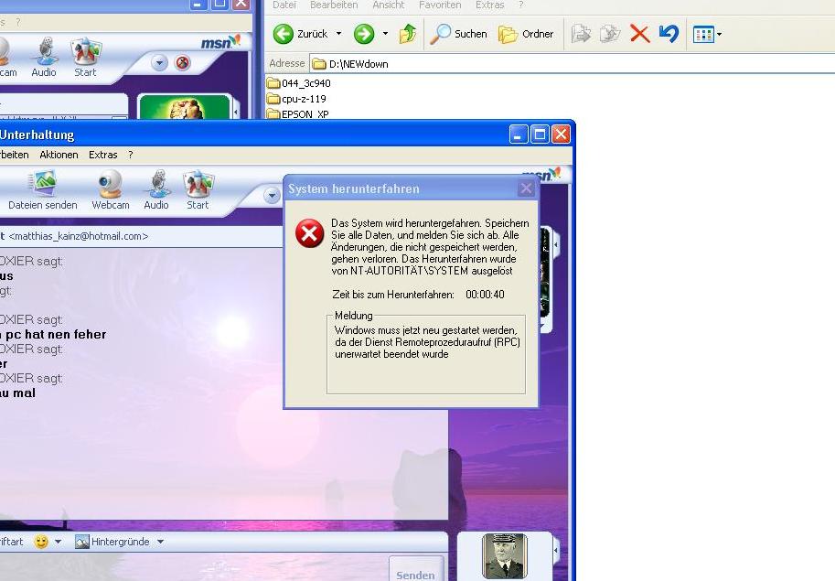Click the MSN logo in background window
Image resolution: width=835 pixels, height=581 pixels.
(221, 42)
